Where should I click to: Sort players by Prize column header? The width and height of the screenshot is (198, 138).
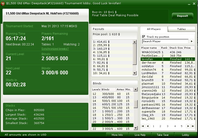pyautogui.click(x=189, y=48)
